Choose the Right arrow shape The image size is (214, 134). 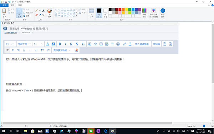68,13
